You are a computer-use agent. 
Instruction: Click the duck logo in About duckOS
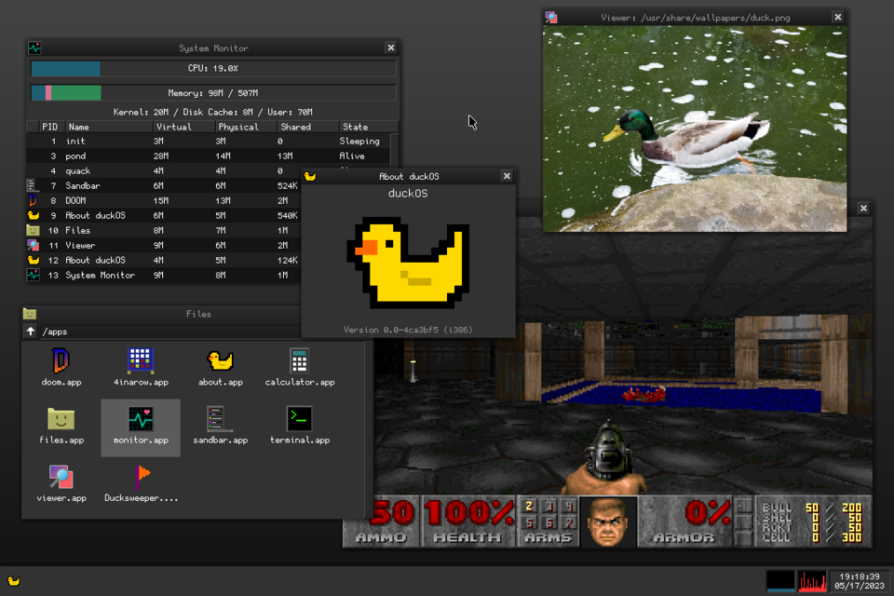[408, 262]
